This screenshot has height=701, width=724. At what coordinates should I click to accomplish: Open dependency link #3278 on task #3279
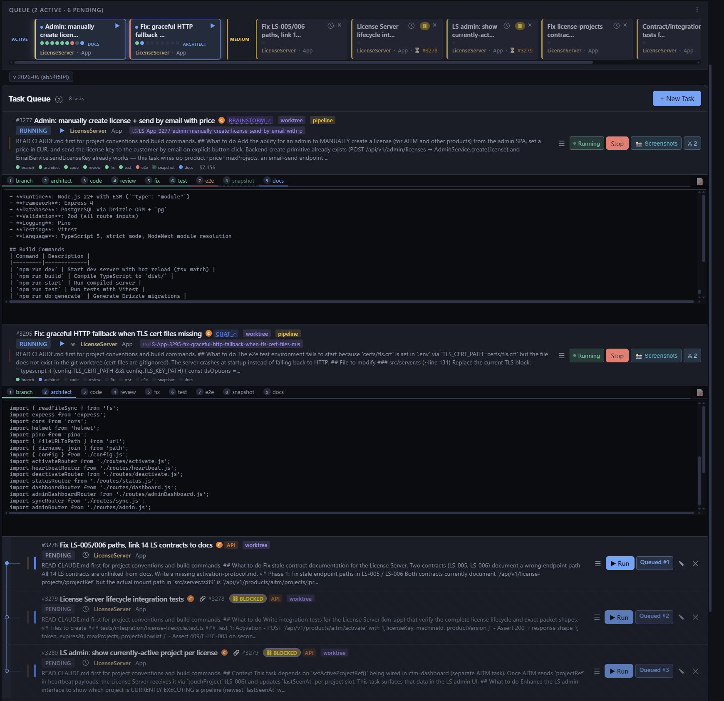point(212,599)
